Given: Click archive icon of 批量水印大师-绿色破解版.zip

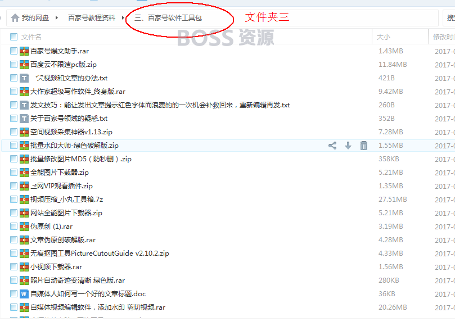Looking at the screenshot, I should click(24, 146).
